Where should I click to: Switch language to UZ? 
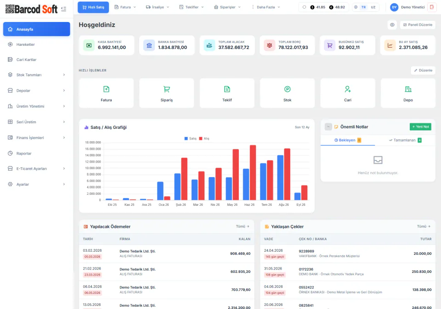(x=373, y=7)
